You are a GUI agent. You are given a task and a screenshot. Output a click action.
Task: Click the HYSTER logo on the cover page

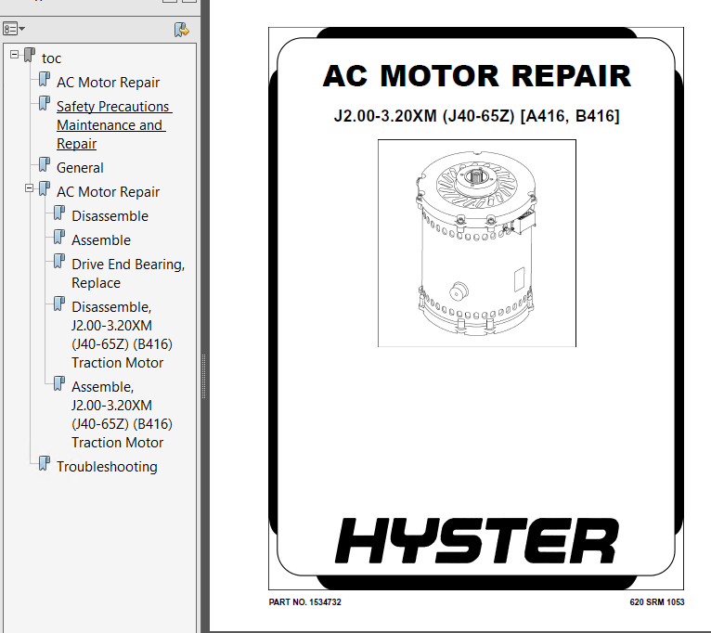pos(477,541)
